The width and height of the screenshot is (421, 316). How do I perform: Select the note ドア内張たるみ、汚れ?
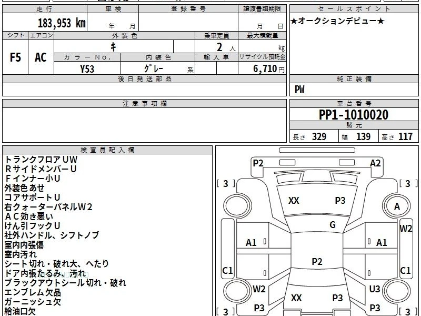[x=45, y=273]
